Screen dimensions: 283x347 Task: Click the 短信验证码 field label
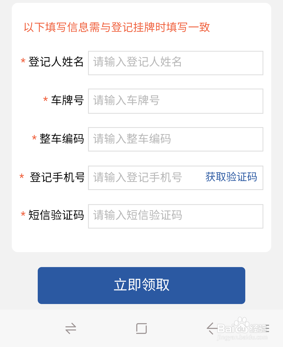(x=56, y=215)
